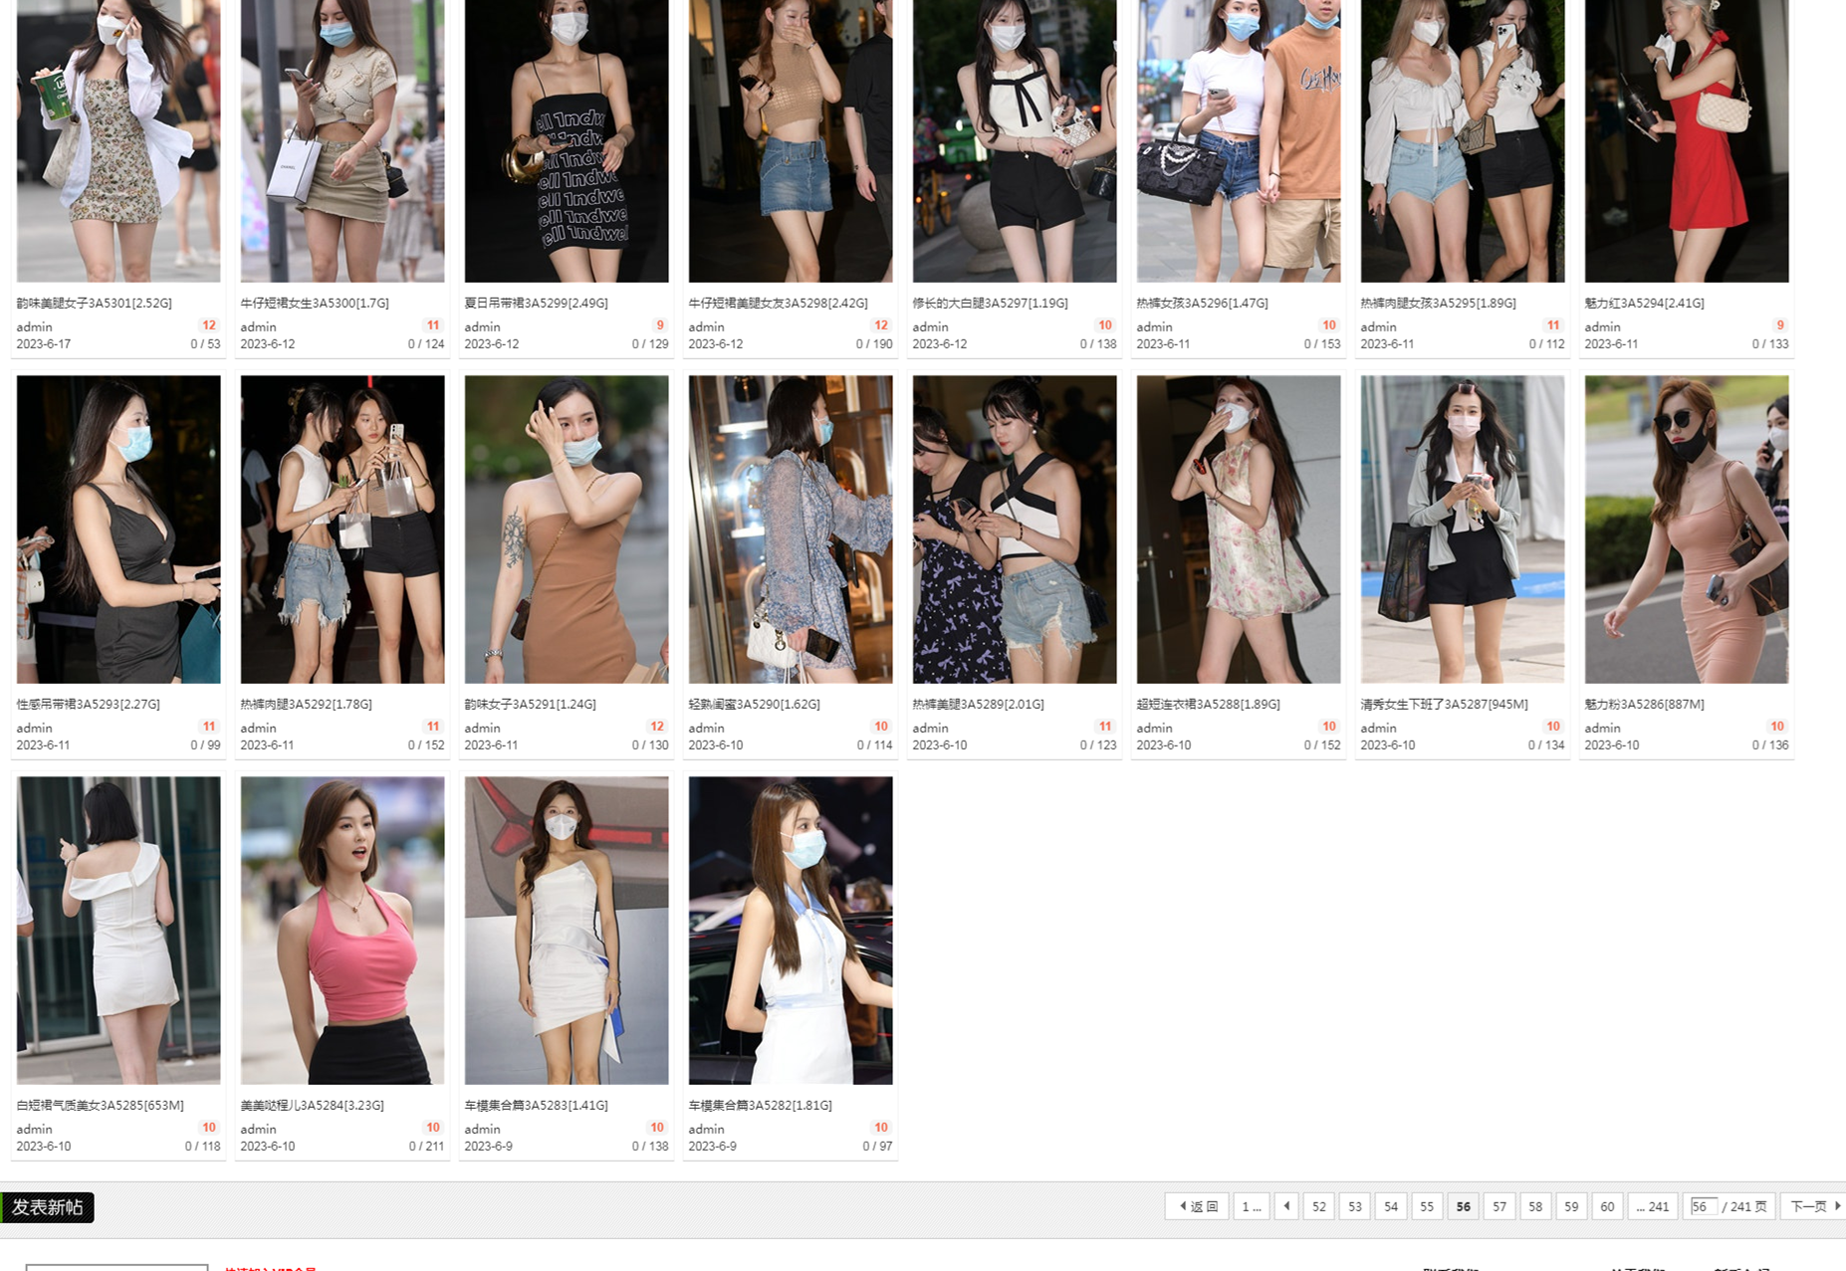The image size is (1846, 1271).
Task: Click the 12 badge on 韵味美腿女子3A5301
Action: tap(209, 325)
